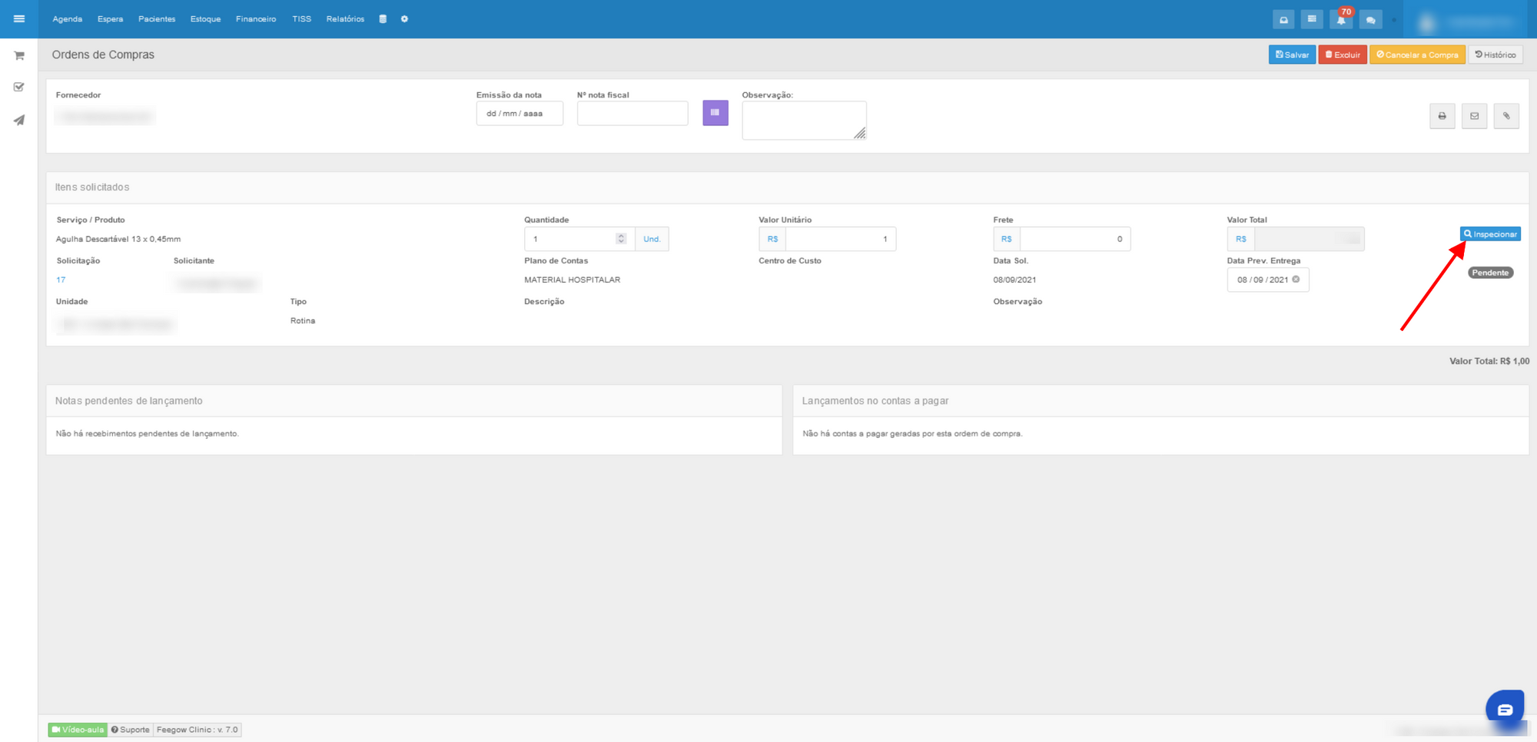Open the paper plane sidebar icon
The width and height of the screenshot is (1537, 742).
[x=19, y=120]
